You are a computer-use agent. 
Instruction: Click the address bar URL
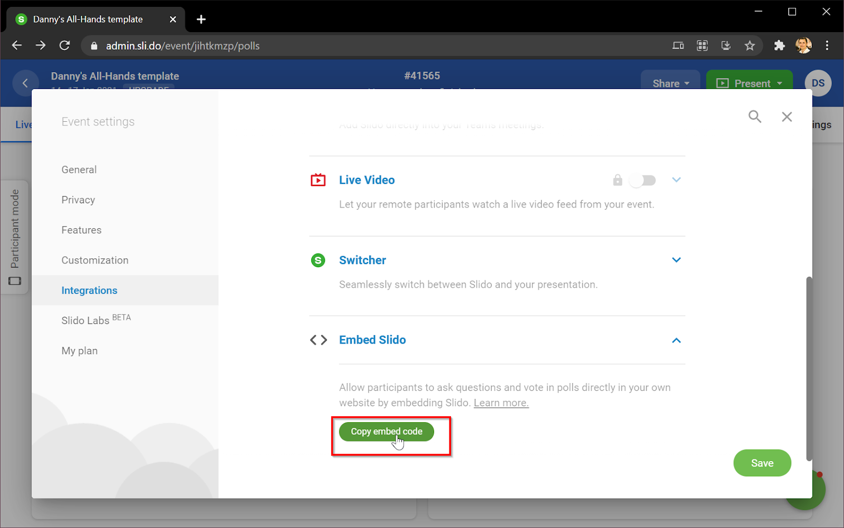point(183,46)
